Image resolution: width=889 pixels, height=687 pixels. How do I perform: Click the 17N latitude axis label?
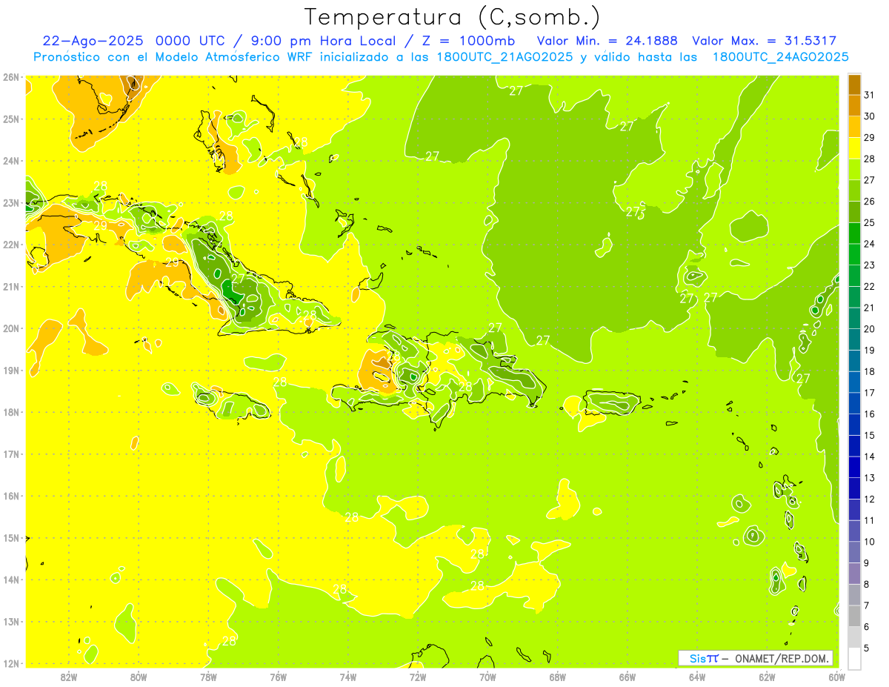[x=11, y=454]
